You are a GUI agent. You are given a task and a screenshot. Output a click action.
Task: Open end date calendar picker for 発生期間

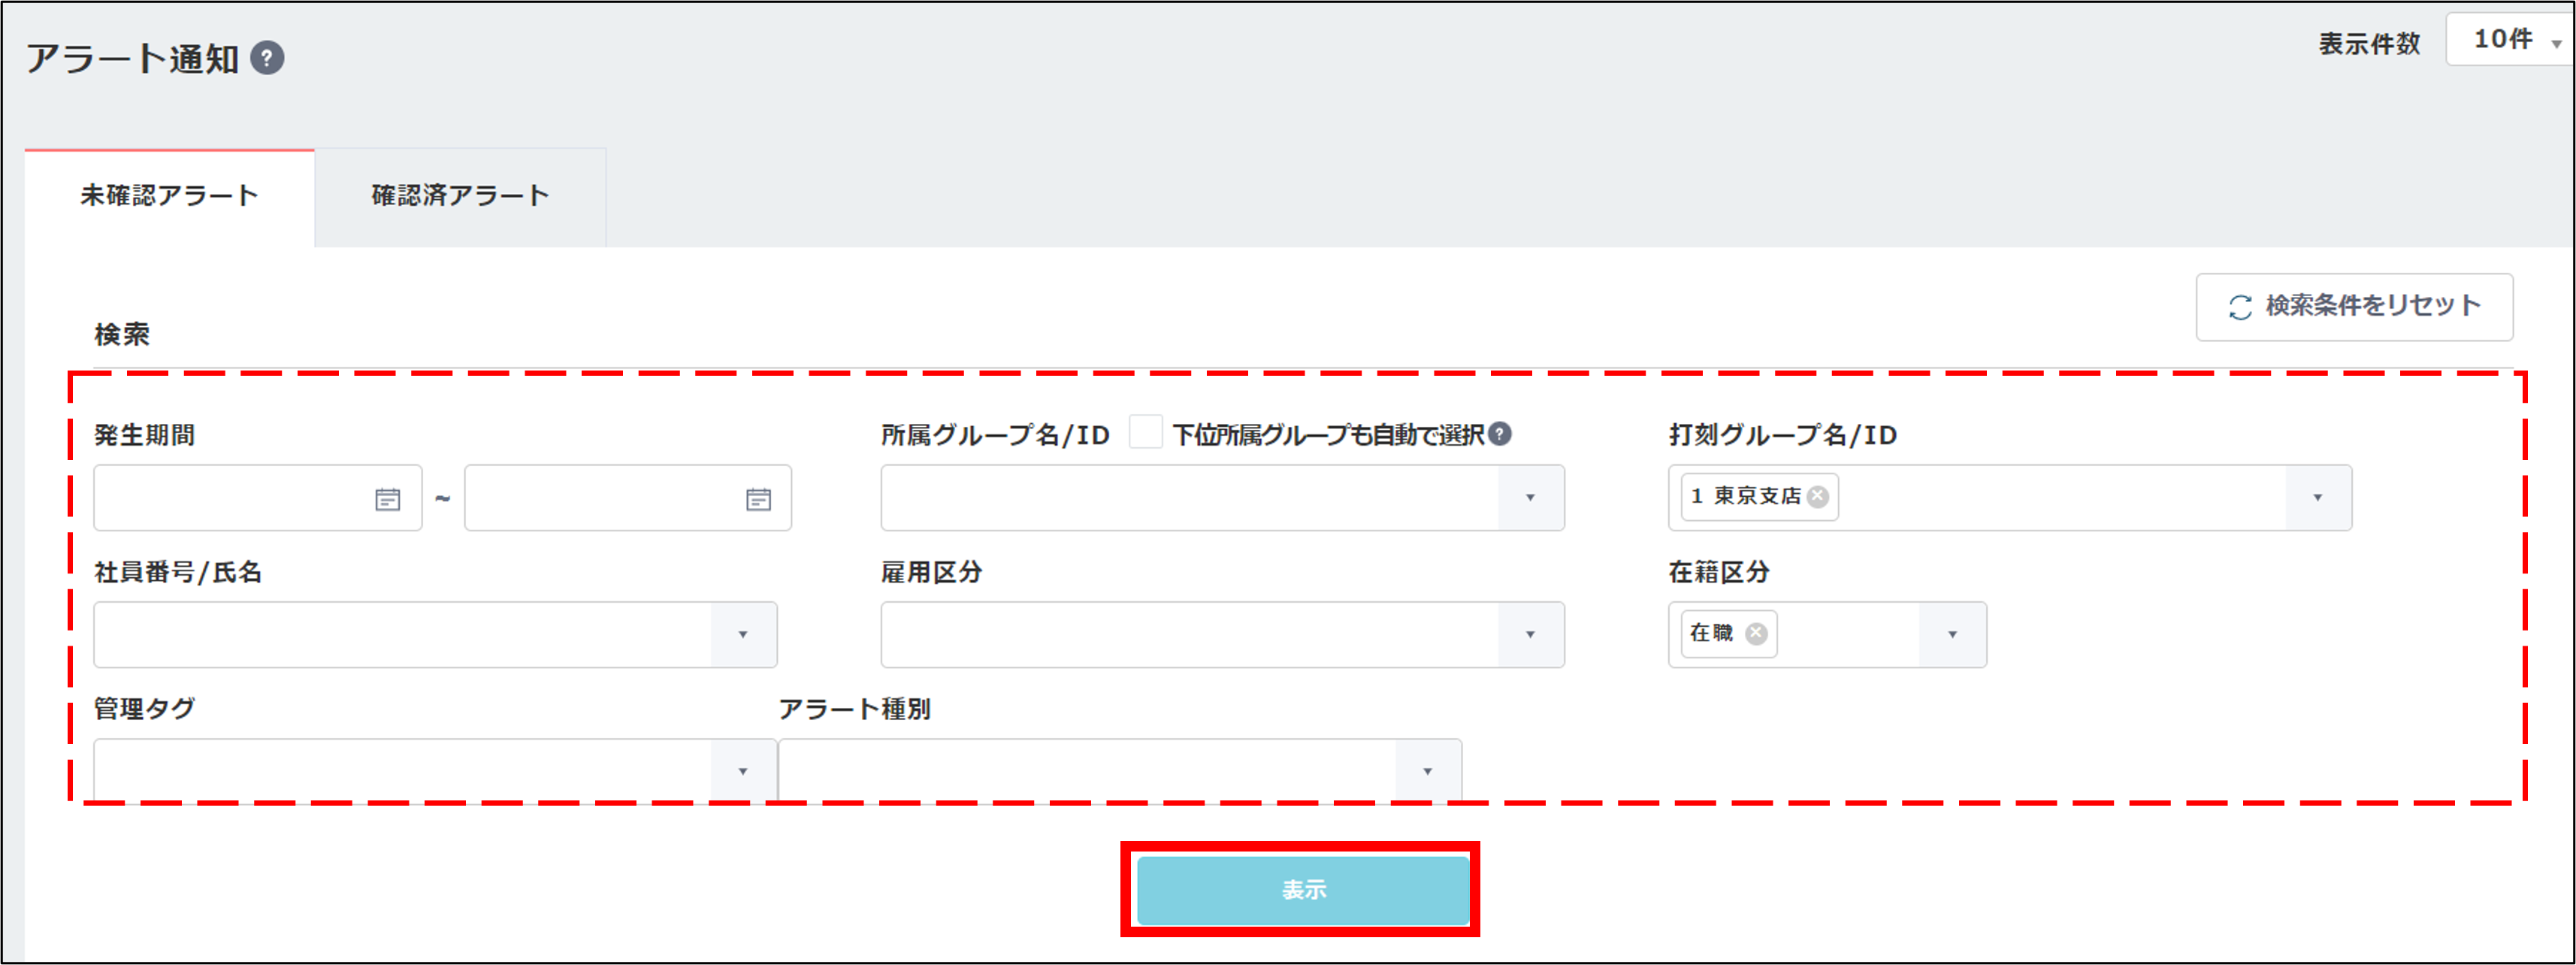758,498
